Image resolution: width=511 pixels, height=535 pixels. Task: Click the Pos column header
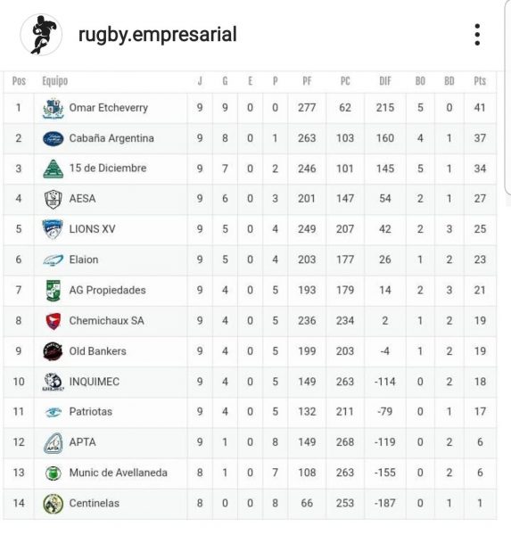tap(19, 81)
